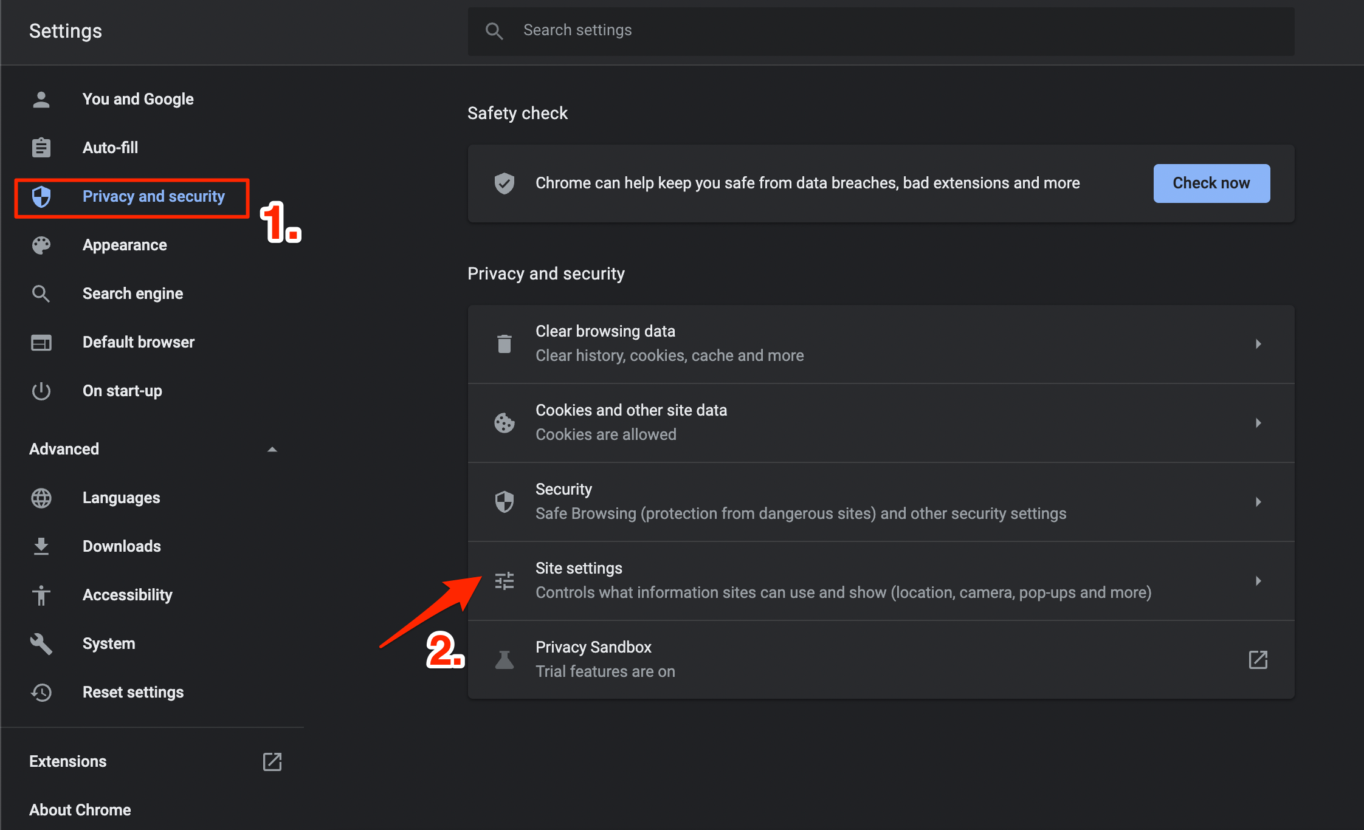This screenshot has height=830, width=1364.
Task: Click the shield checkmark icon in Safety check
Action: [505, 183]
